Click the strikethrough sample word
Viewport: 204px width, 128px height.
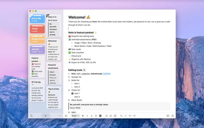click(x=96, y=74)
